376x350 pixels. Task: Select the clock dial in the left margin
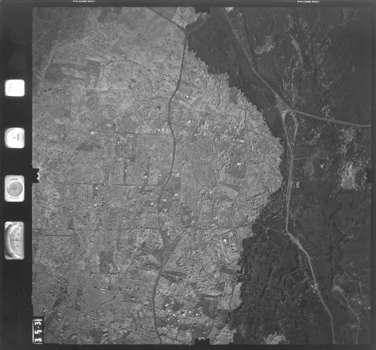[x=15, y=138]
